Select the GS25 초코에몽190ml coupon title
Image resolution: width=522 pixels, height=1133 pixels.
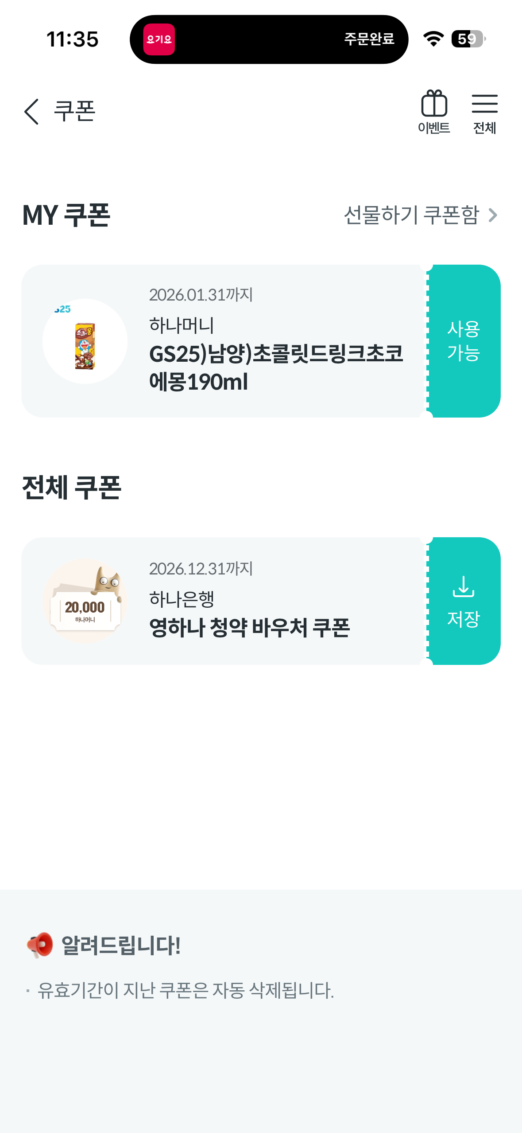click(x=276, y=367)
